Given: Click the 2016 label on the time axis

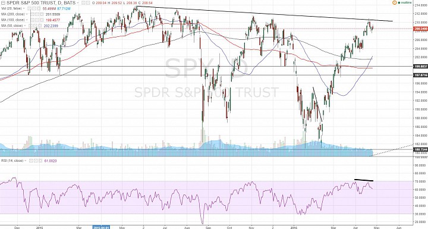Looking at the screenshot, I should coord(294,227).
